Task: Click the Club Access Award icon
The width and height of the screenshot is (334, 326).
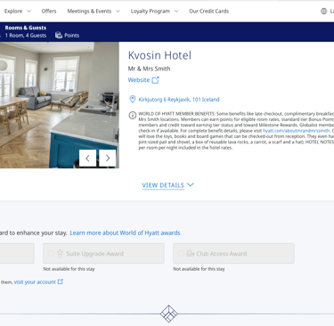Action: 191,254
